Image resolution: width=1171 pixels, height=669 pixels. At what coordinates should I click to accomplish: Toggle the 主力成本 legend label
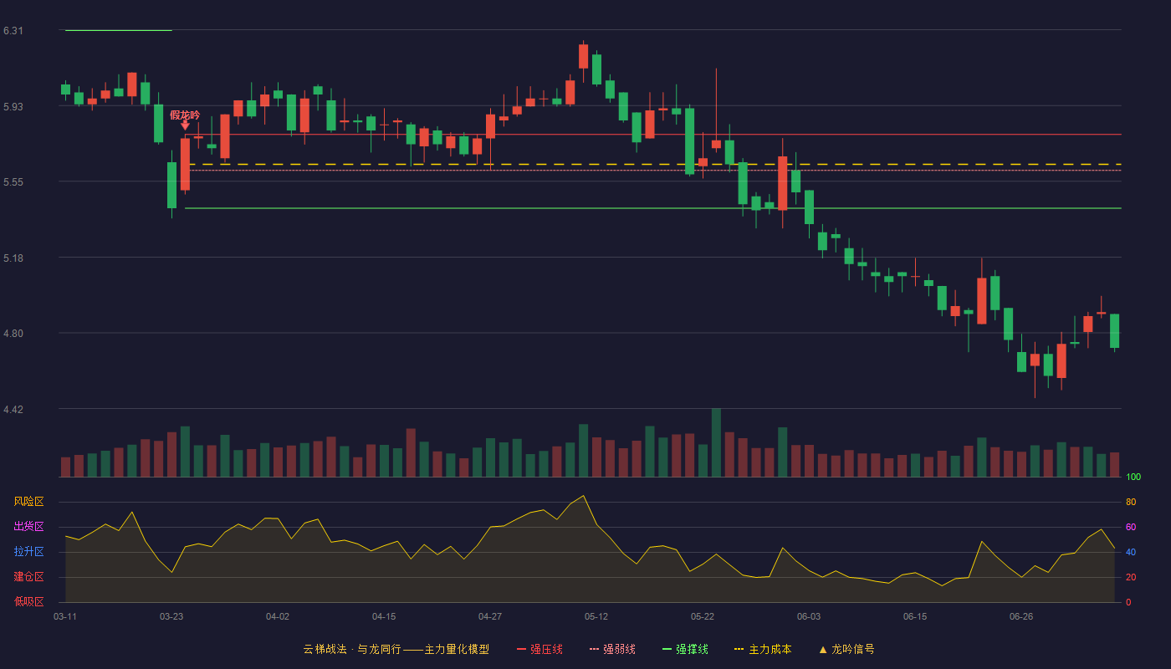[770, 649]
